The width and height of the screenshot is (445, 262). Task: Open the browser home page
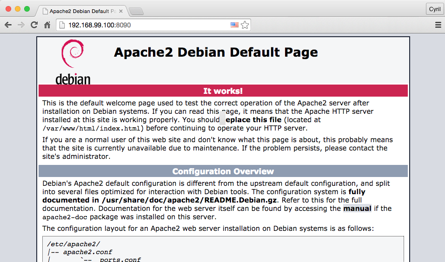point(47,25)
